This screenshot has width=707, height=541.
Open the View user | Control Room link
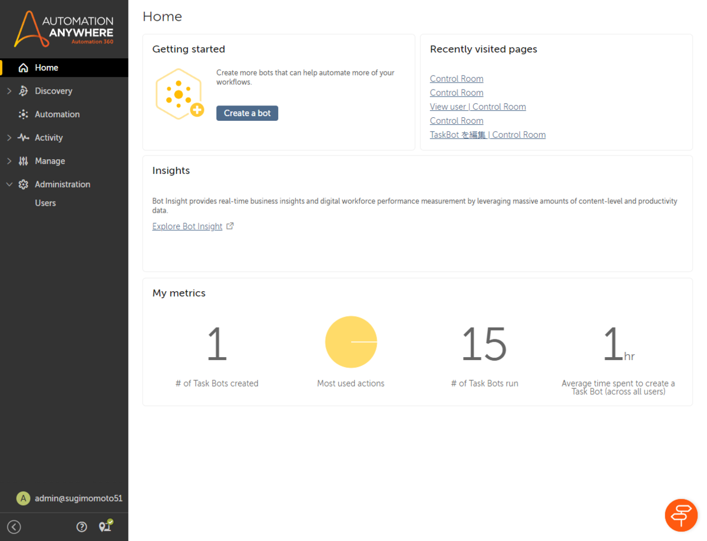click(478, 107)
